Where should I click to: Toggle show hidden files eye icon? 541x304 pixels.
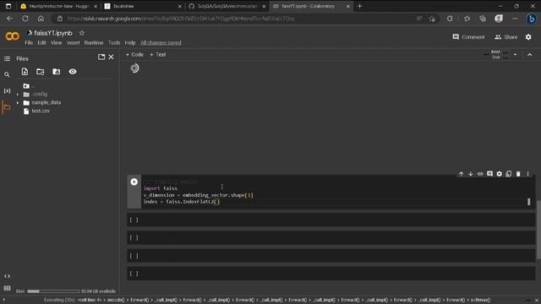pos(73,71)
